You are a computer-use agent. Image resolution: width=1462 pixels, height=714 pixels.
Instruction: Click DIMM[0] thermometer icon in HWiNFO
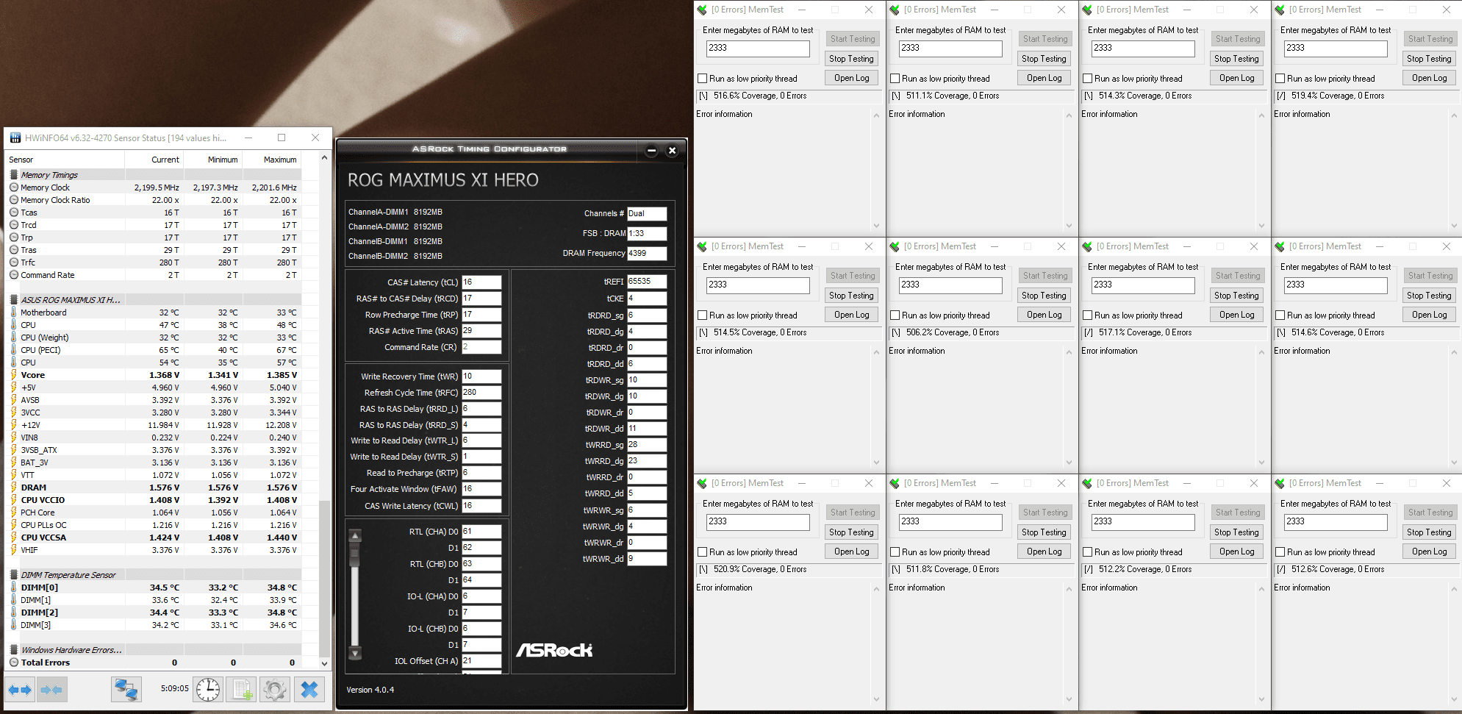click(14, 588)
